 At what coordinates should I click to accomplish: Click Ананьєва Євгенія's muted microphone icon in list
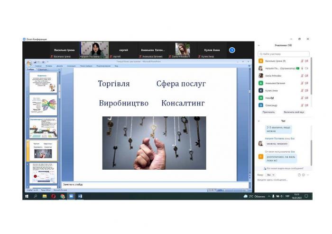(302, 83)
